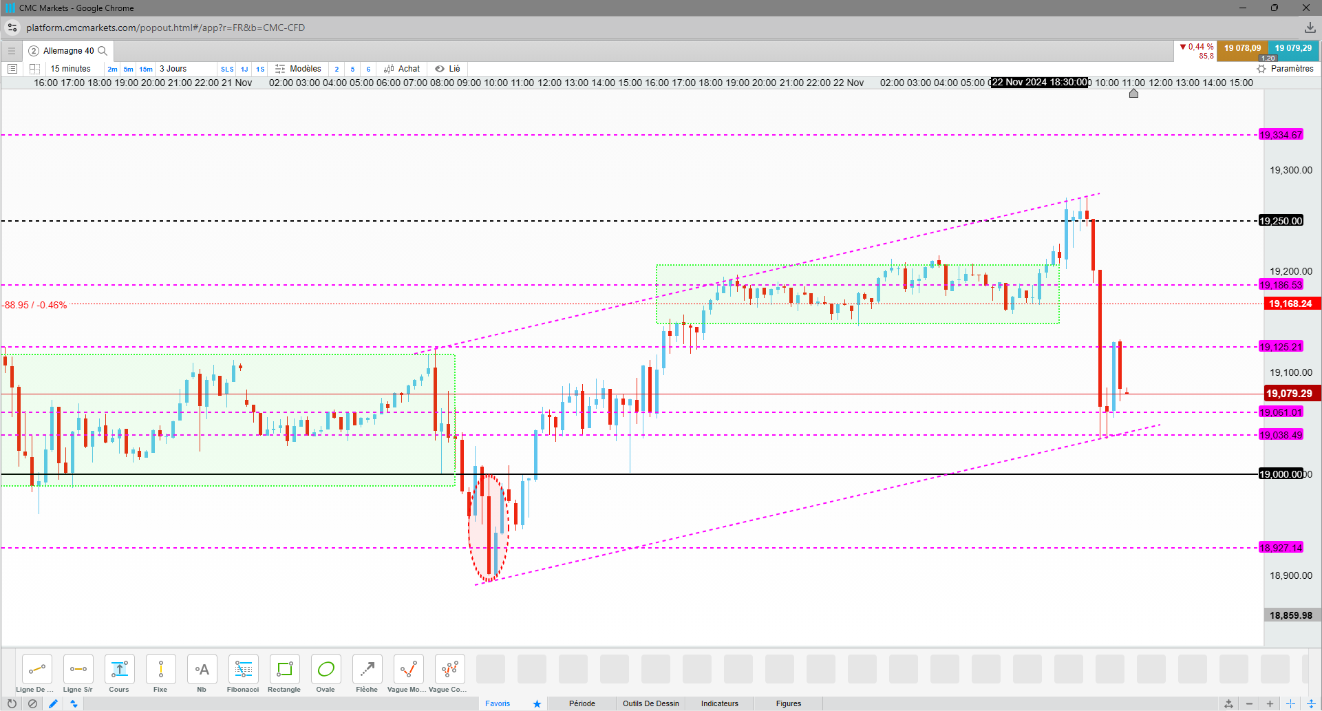Open the Favoris tab
This screenshot has height=711, width=1322.
pyautogui.click(x=498, y=703)
